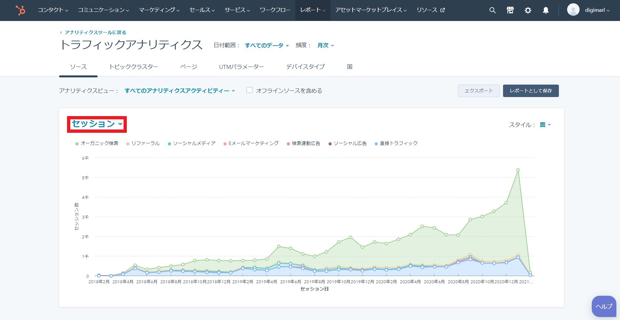The image size is (620, 320).
Task: Open the ヘルプ chat button
Action: pyautogui.click(x=604, y=307)
